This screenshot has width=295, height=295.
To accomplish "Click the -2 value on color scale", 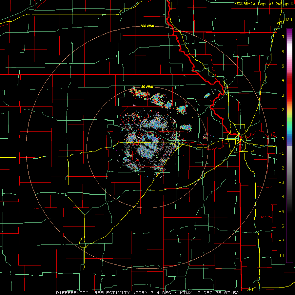I will [282, 168].
